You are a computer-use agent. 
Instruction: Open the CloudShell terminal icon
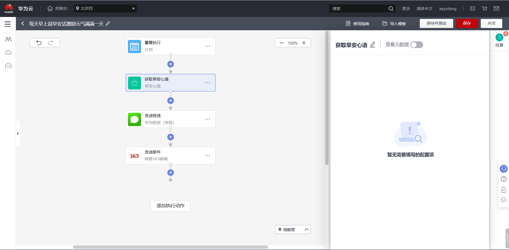click(473, 8)
